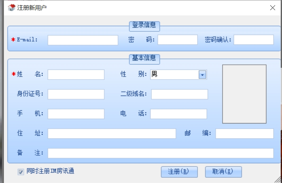Click the 二级域名 text box

[x=179, y=94]
